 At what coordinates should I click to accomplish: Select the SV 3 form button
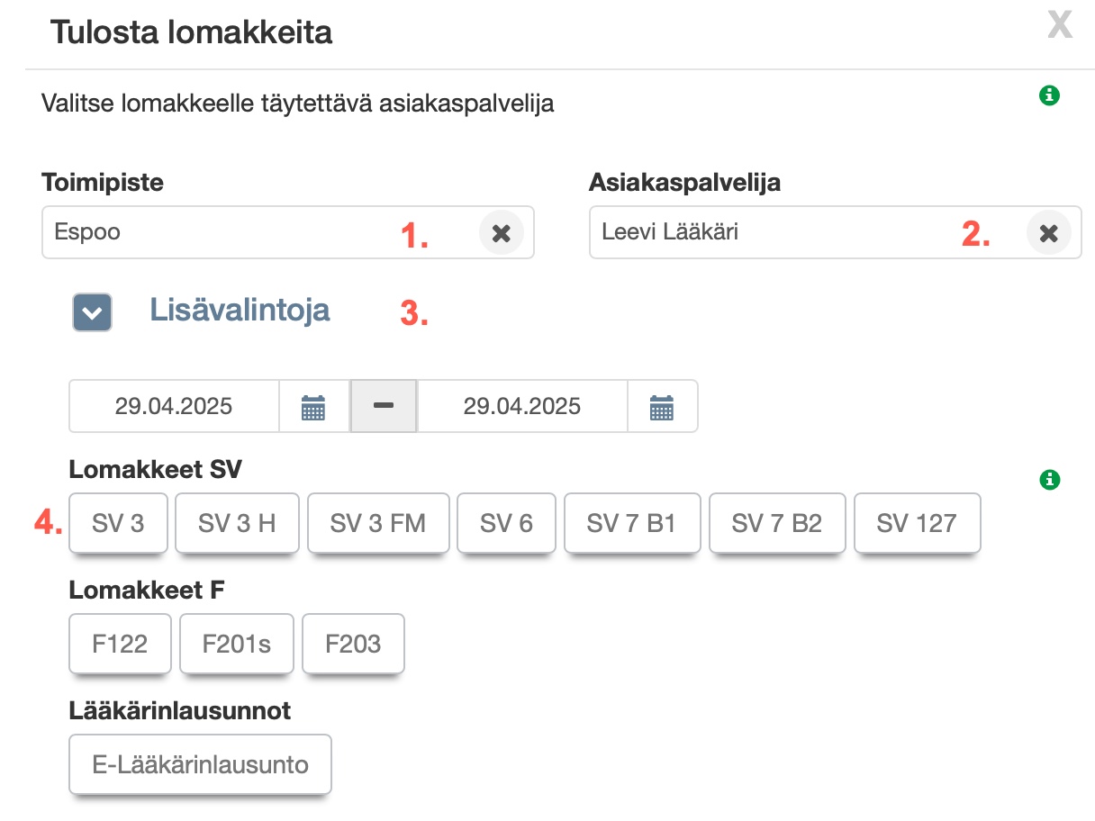(x=118, y=523)
